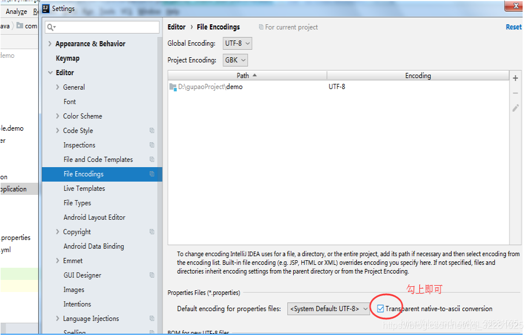Click Editor in the breadcrumb header
Screen dimensions: 529x336
click(x=176, y=27)
